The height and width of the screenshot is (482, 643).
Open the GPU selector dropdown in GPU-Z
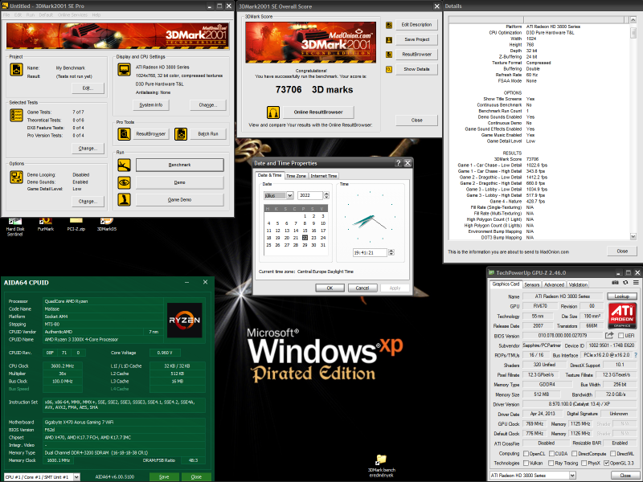point(572,475)
